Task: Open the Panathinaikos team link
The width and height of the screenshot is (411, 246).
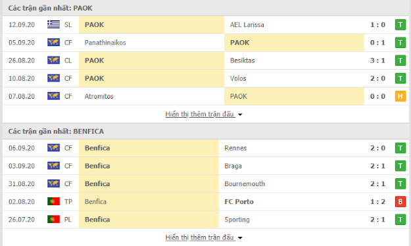Action: point(105,43)
